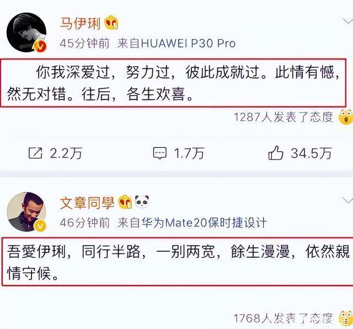Click the surprised emoji beside 1287人发表了态度
Screen dimensions: 353x329
[x=346, y=117]
